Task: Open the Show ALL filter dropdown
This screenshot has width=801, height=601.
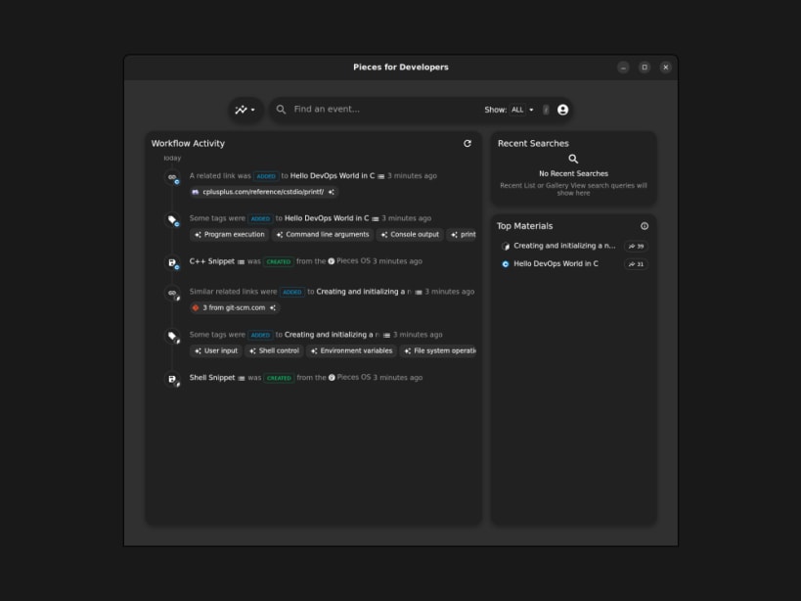Action: tap(522, 110)
